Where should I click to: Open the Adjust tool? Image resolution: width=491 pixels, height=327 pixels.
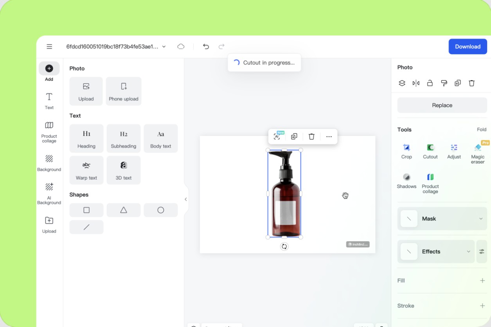coord(454,151)
